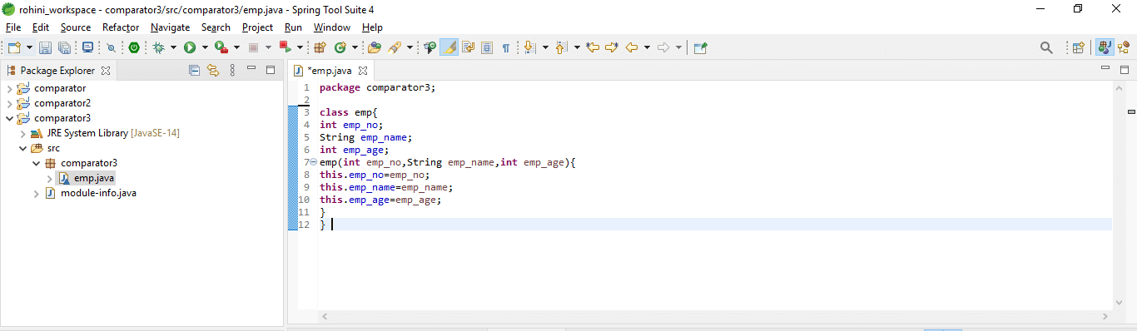Screen dimensions: 1137x331
Task: Open the New wizard dropdown arrow
Action: pyautogui.click(x=29, y=48)
